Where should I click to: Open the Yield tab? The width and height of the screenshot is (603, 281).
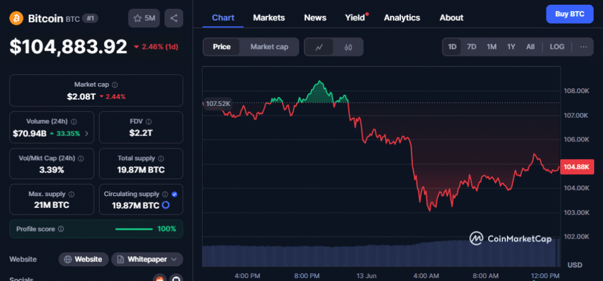click(x=355, y=18)
